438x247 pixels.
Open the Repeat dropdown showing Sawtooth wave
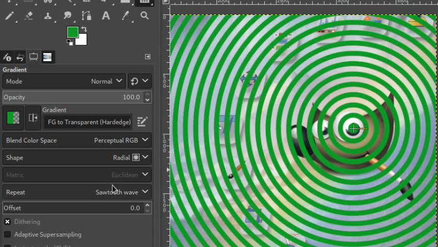tap(77, 192)
